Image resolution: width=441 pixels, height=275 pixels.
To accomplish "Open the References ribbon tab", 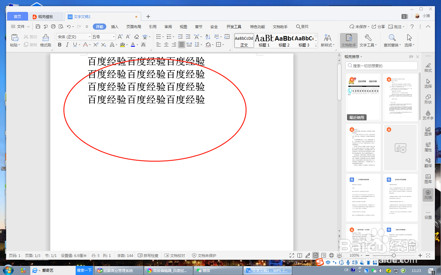I will [x=153, y=27].
